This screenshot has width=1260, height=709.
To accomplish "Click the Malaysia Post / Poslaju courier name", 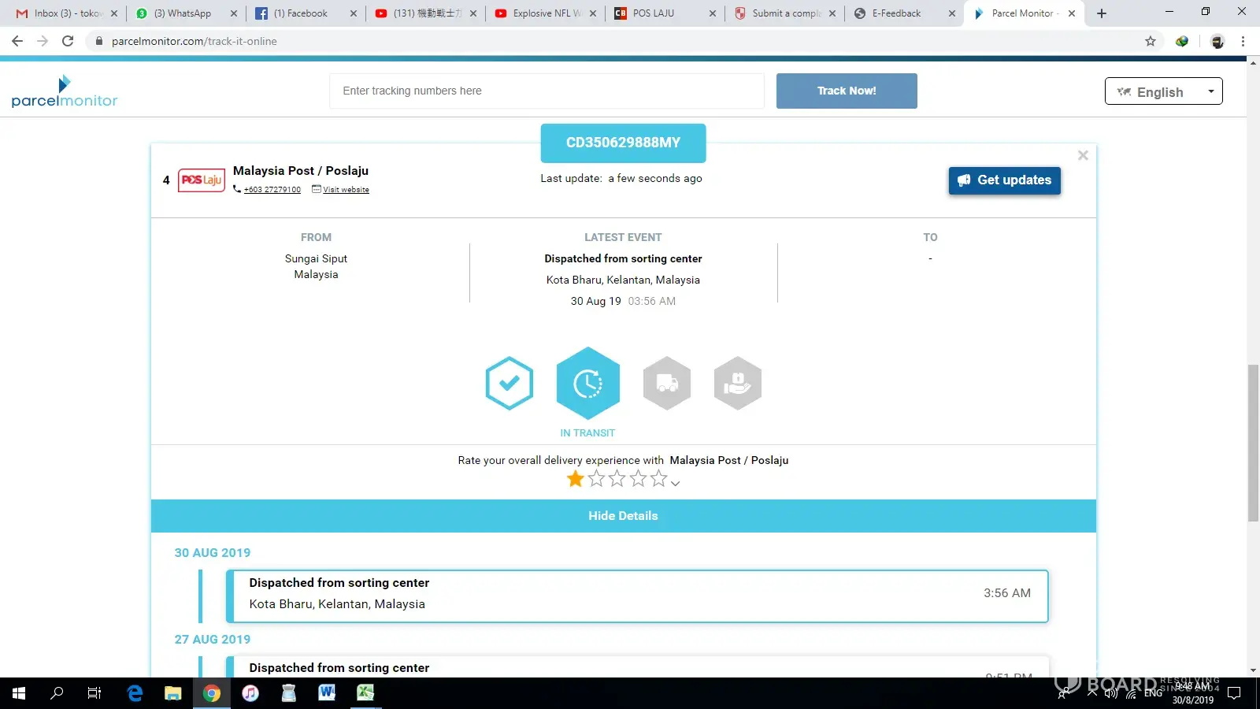I will (301, 171).
